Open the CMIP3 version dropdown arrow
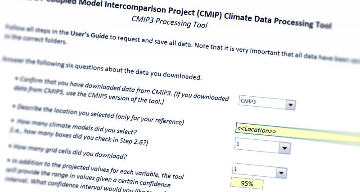360x192 pixels. [291, 104]
